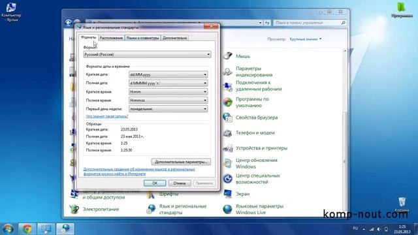The image size is (418, 235).
Task: Click the volume icon in system tray
Action: [x=379, y=229]
